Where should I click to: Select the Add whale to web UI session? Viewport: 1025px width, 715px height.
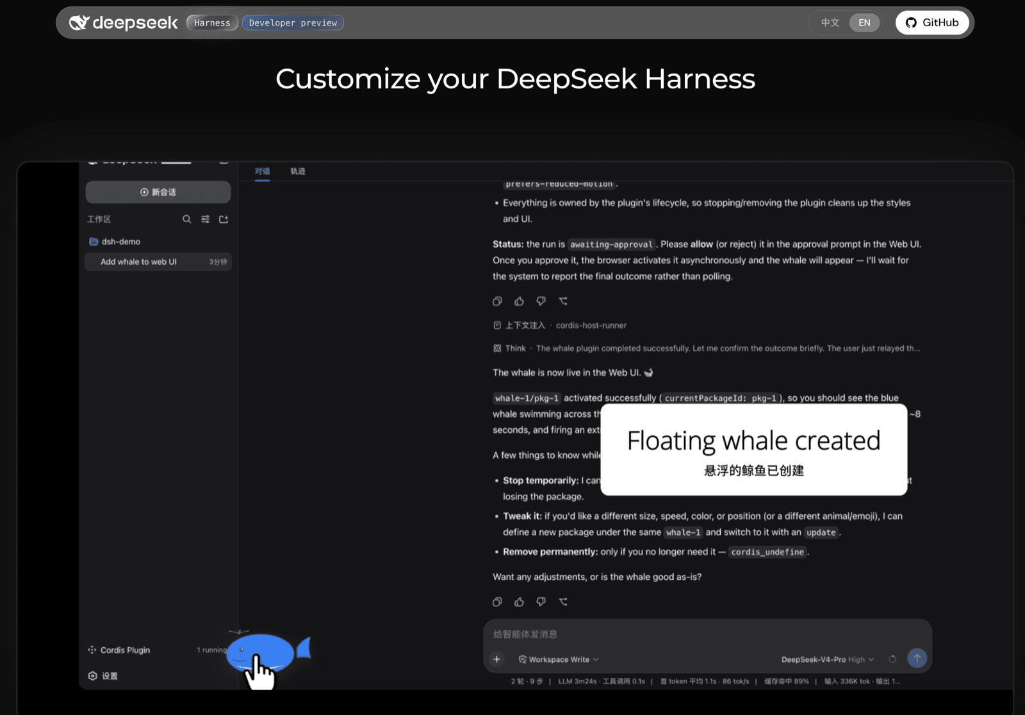click(158, 262)
